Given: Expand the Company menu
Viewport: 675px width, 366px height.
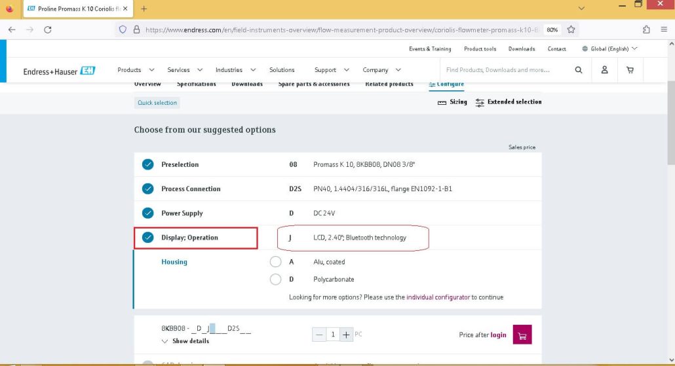Looking at the screenshot, I should (x=381, y=69).
